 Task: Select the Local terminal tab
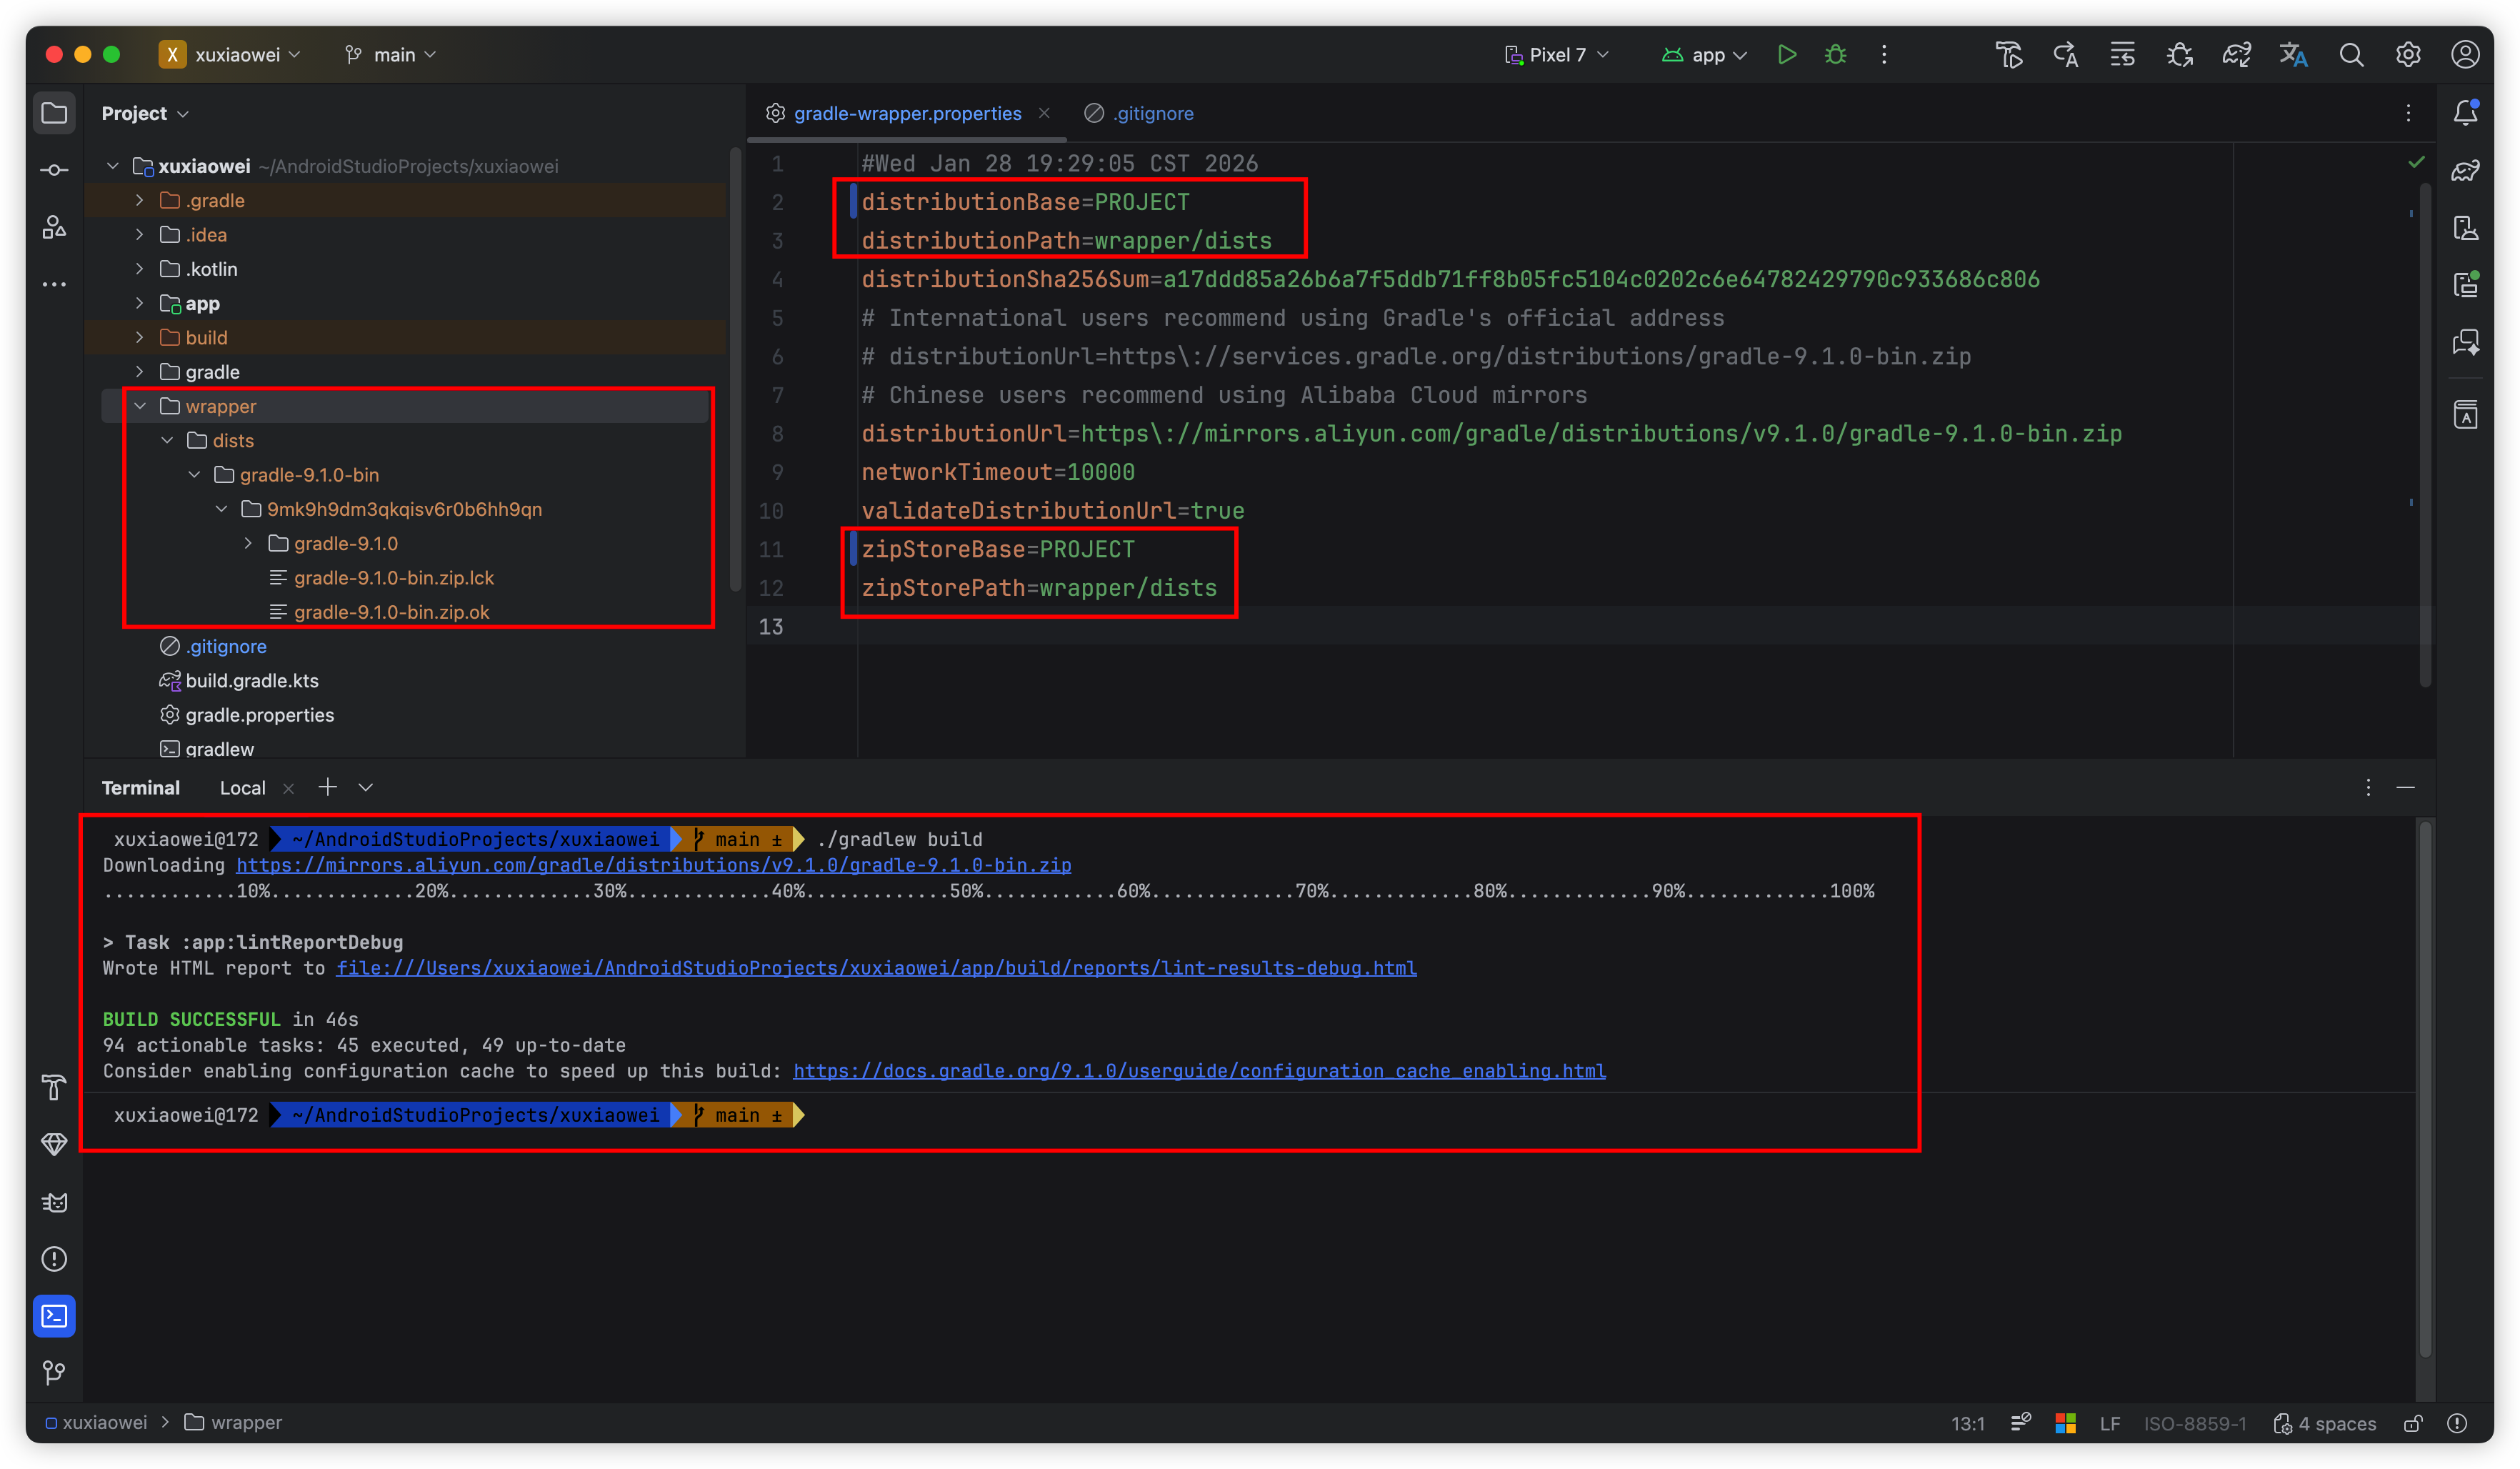coord(242,788)
